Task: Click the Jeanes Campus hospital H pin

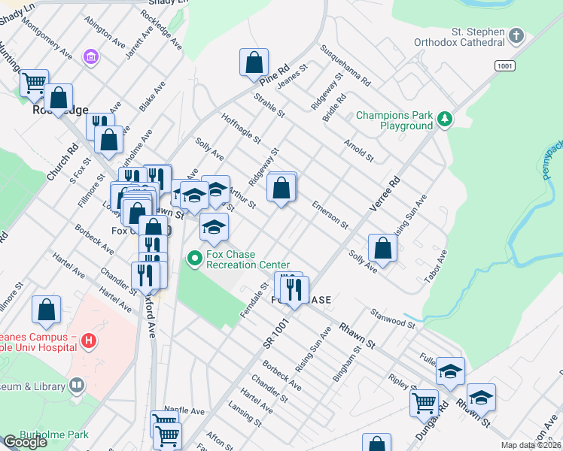Action: [89, 341]
